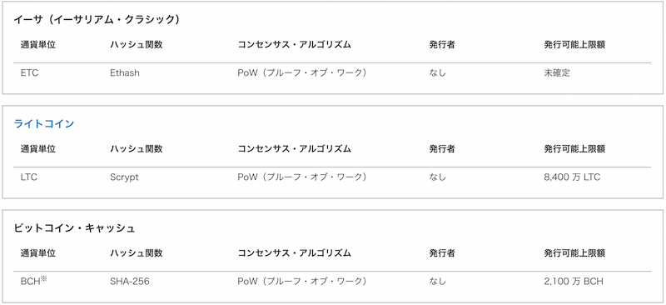The image size is (666, 305).
Task: Select the 8,400 万 LTC limit value
Action: coord(572,177)
